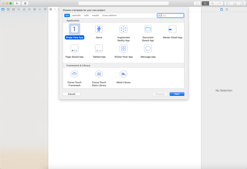
Task: Toggle the Inspectors panel visibility
Action: 242,3
